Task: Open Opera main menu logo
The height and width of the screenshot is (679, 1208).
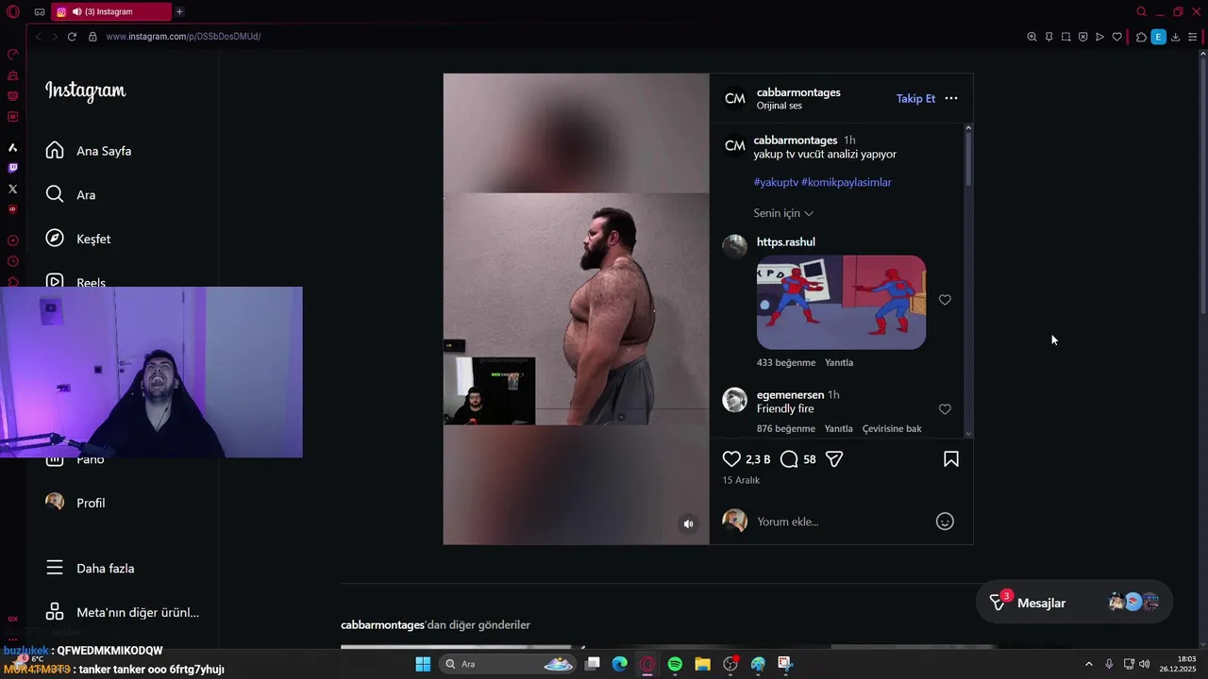Action: 12,11
